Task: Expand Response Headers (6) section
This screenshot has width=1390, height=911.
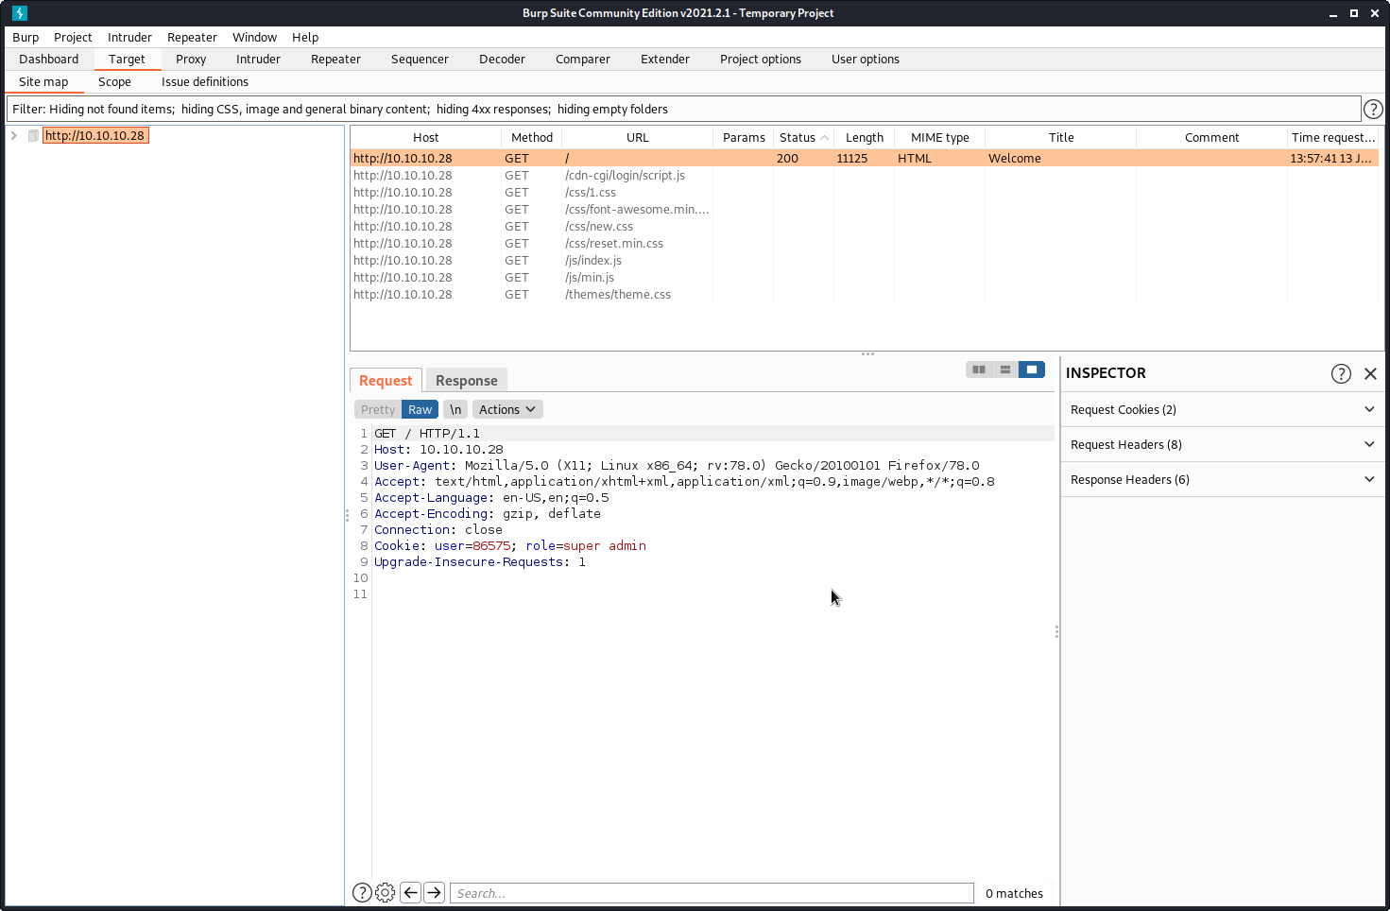Action: click(1223, 479)
